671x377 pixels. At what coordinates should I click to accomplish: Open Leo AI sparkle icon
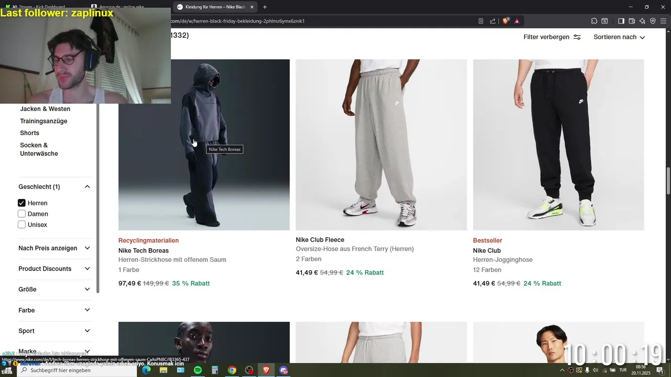[x=642, y=21]
